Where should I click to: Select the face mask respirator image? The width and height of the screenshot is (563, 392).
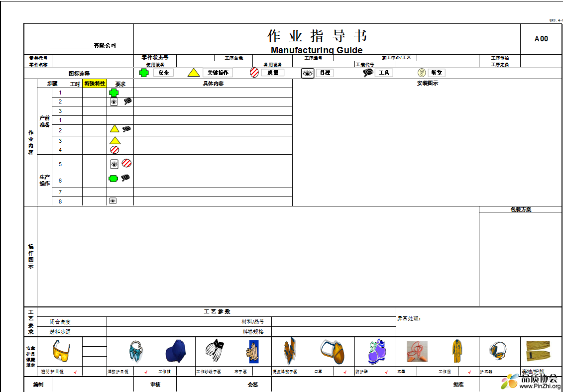(x=332, y=352)
